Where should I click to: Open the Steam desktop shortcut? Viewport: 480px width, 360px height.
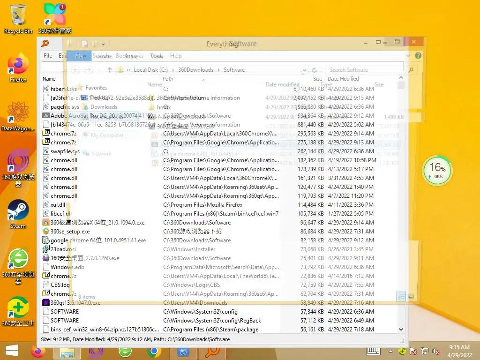click(x=18, y=214)
